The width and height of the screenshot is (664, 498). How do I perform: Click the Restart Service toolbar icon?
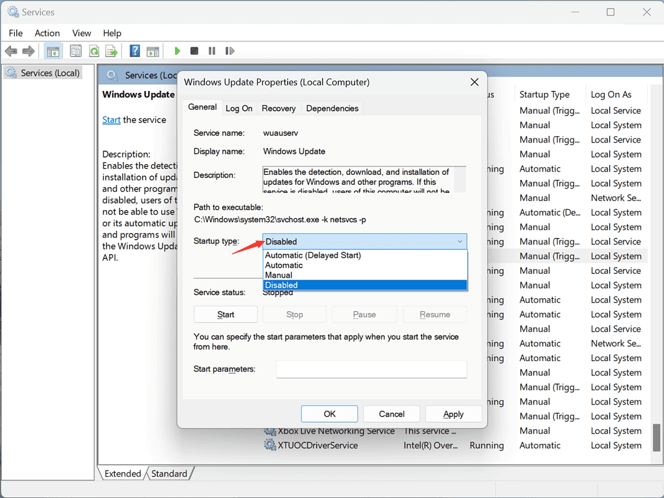click(x=229, y=51)
